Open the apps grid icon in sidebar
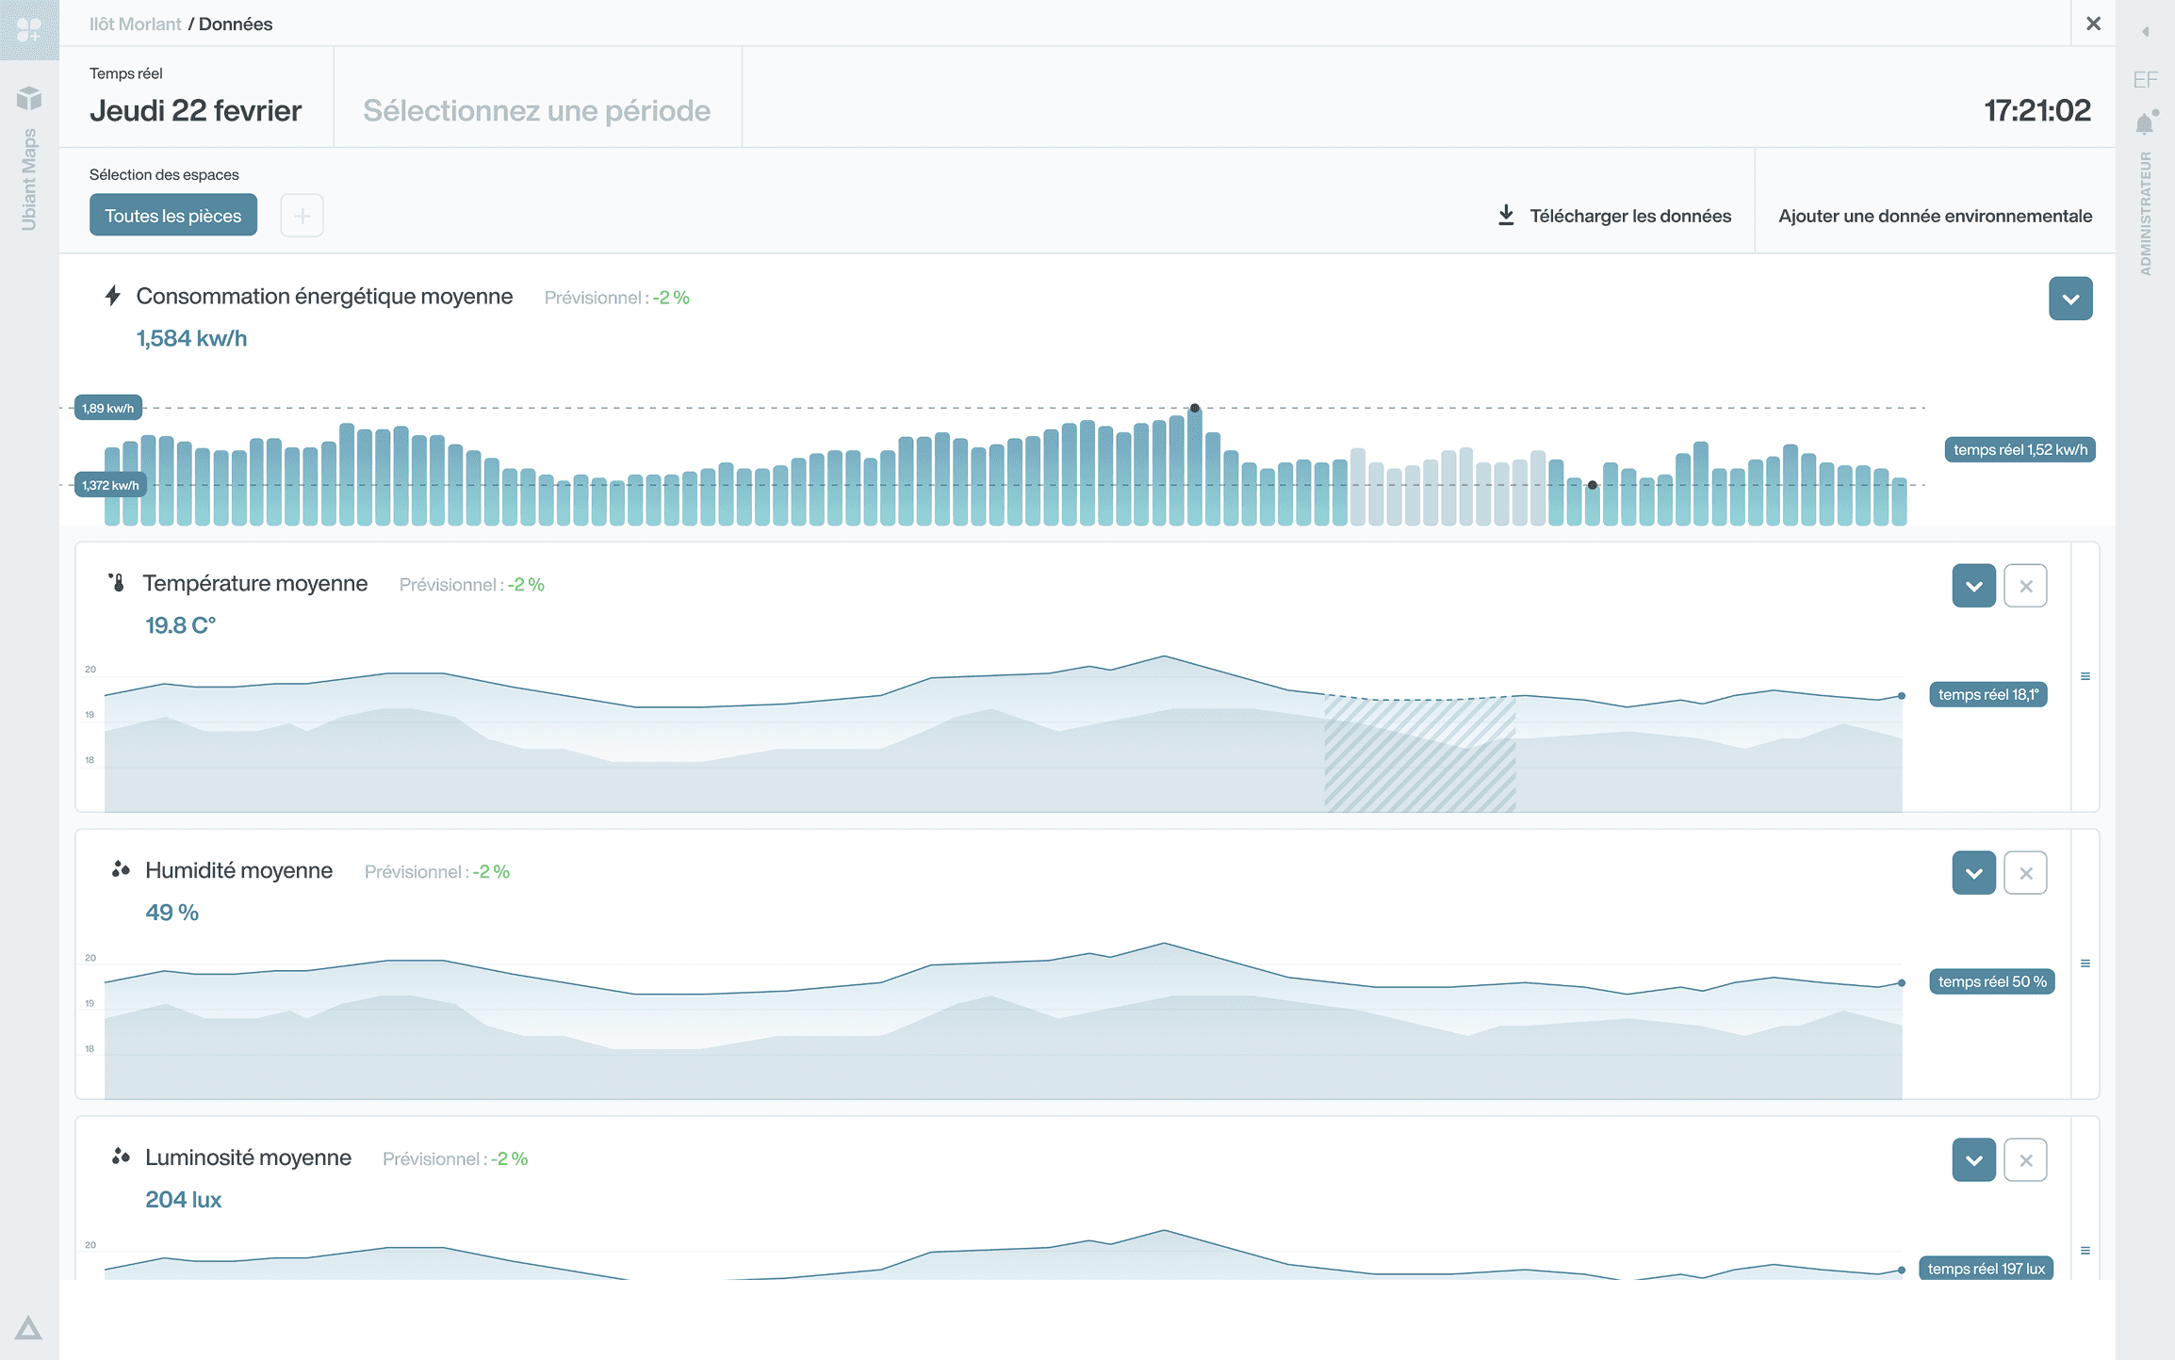The width and height of the screenshot is (2175, 1360). coord(29,30)
